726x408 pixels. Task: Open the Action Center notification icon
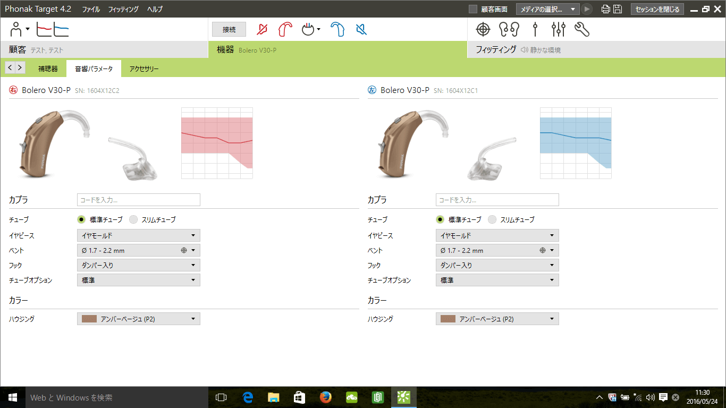point(663,397)
